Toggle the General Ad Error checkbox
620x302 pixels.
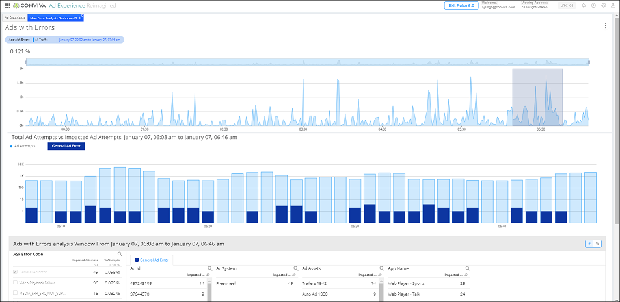click(16, 271)
